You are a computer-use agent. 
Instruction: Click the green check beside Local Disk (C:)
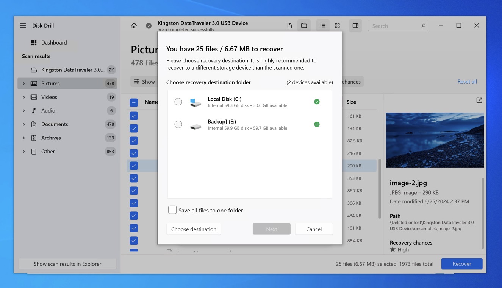(317, 102)
